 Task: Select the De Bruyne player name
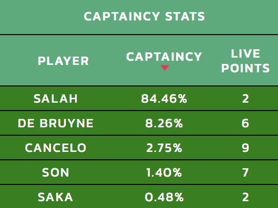coord(56,123)
